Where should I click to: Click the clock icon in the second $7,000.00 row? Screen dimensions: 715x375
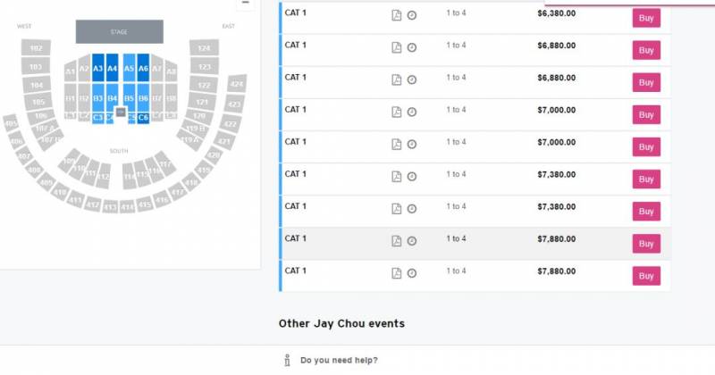pos(412,144)
